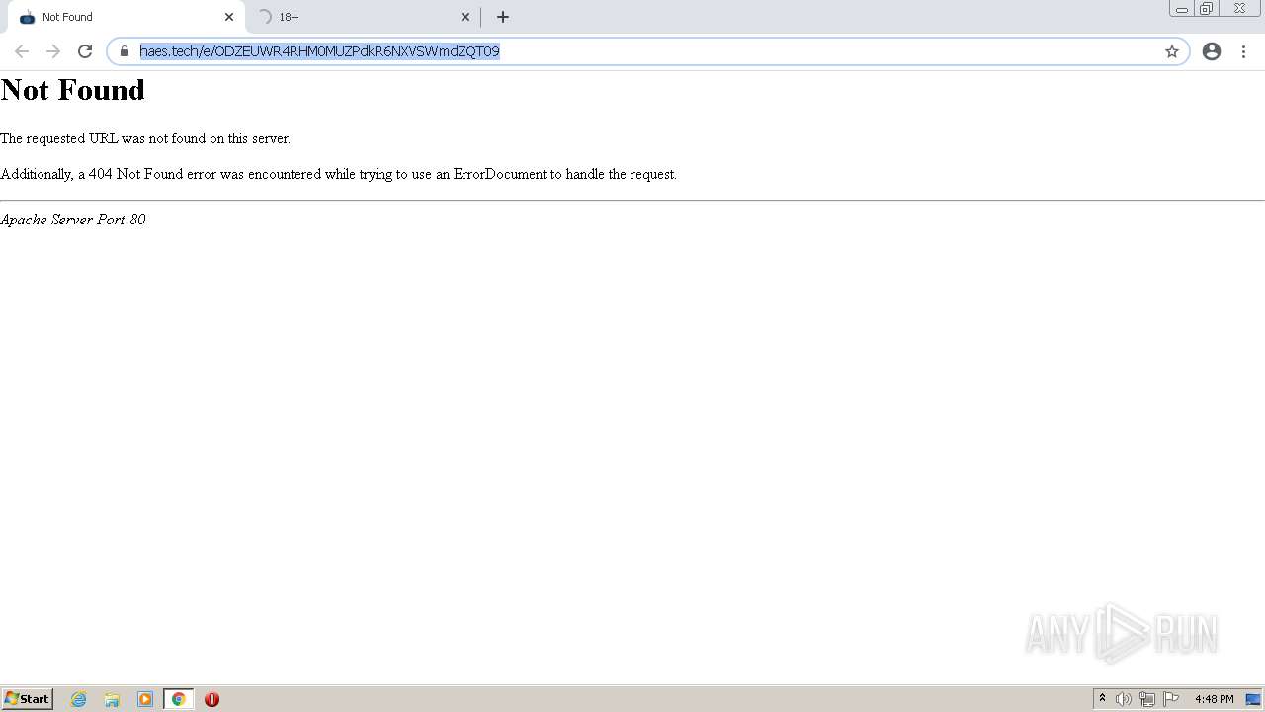
Task: Close the Not Found tab
Action: (229, 17)
